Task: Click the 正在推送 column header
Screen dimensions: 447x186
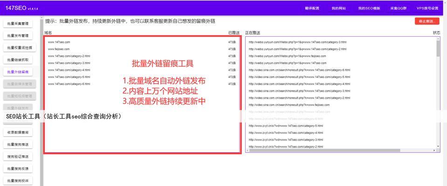Action: pyautogui.click(x=253, y=33)
